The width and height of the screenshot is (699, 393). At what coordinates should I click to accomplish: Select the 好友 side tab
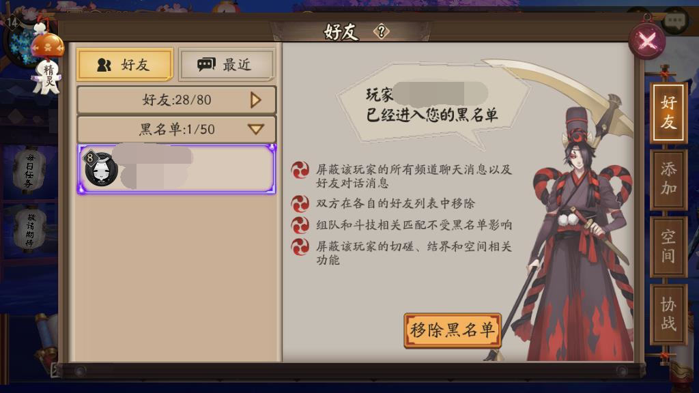point(668,113)
